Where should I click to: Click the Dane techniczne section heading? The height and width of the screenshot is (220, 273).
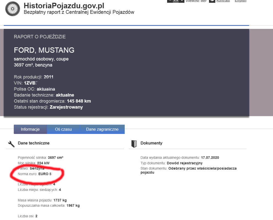pyautogui.click(x=34, y=143)
